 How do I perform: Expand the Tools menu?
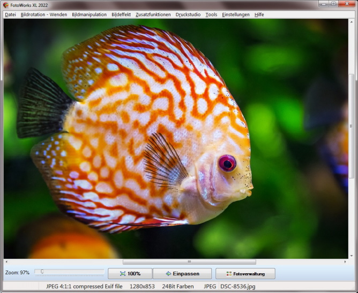[x=211, y=14]
